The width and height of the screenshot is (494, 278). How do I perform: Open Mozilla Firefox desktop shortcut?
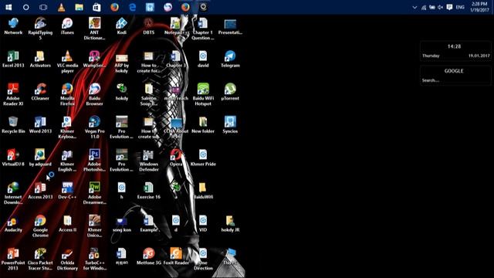[67, 94]
